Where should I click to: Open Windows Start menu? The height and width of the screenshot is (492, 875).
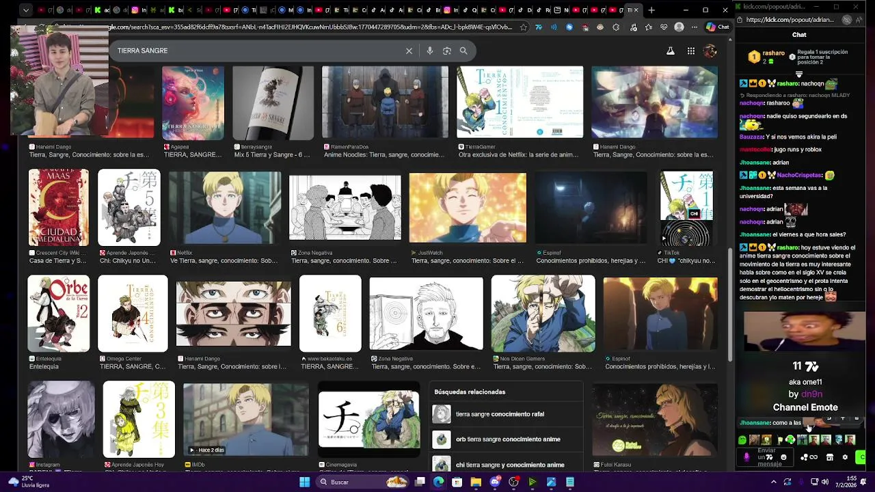[x=304, y=482]
